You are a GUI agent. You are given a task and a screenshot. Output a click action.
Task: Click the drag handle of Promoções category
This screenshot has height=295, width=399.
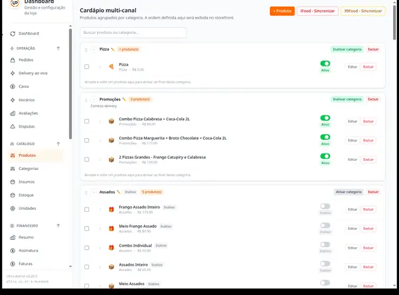(86, 100)
